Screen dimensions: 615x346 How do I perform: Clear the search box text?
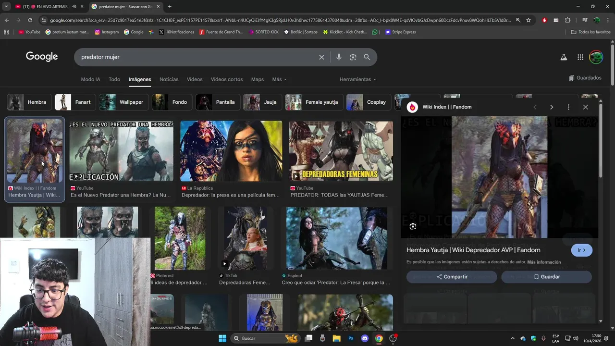321,57
